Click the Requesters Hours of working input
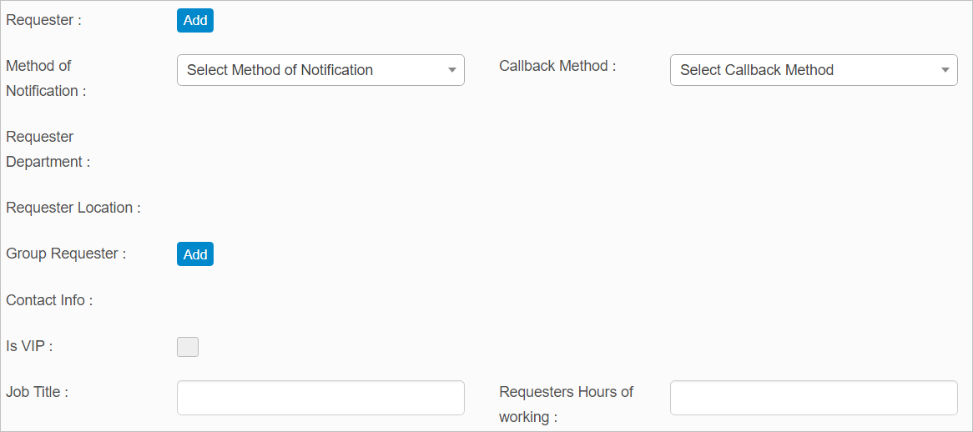Viewport: 973px width, 432px height. point(813,398)
